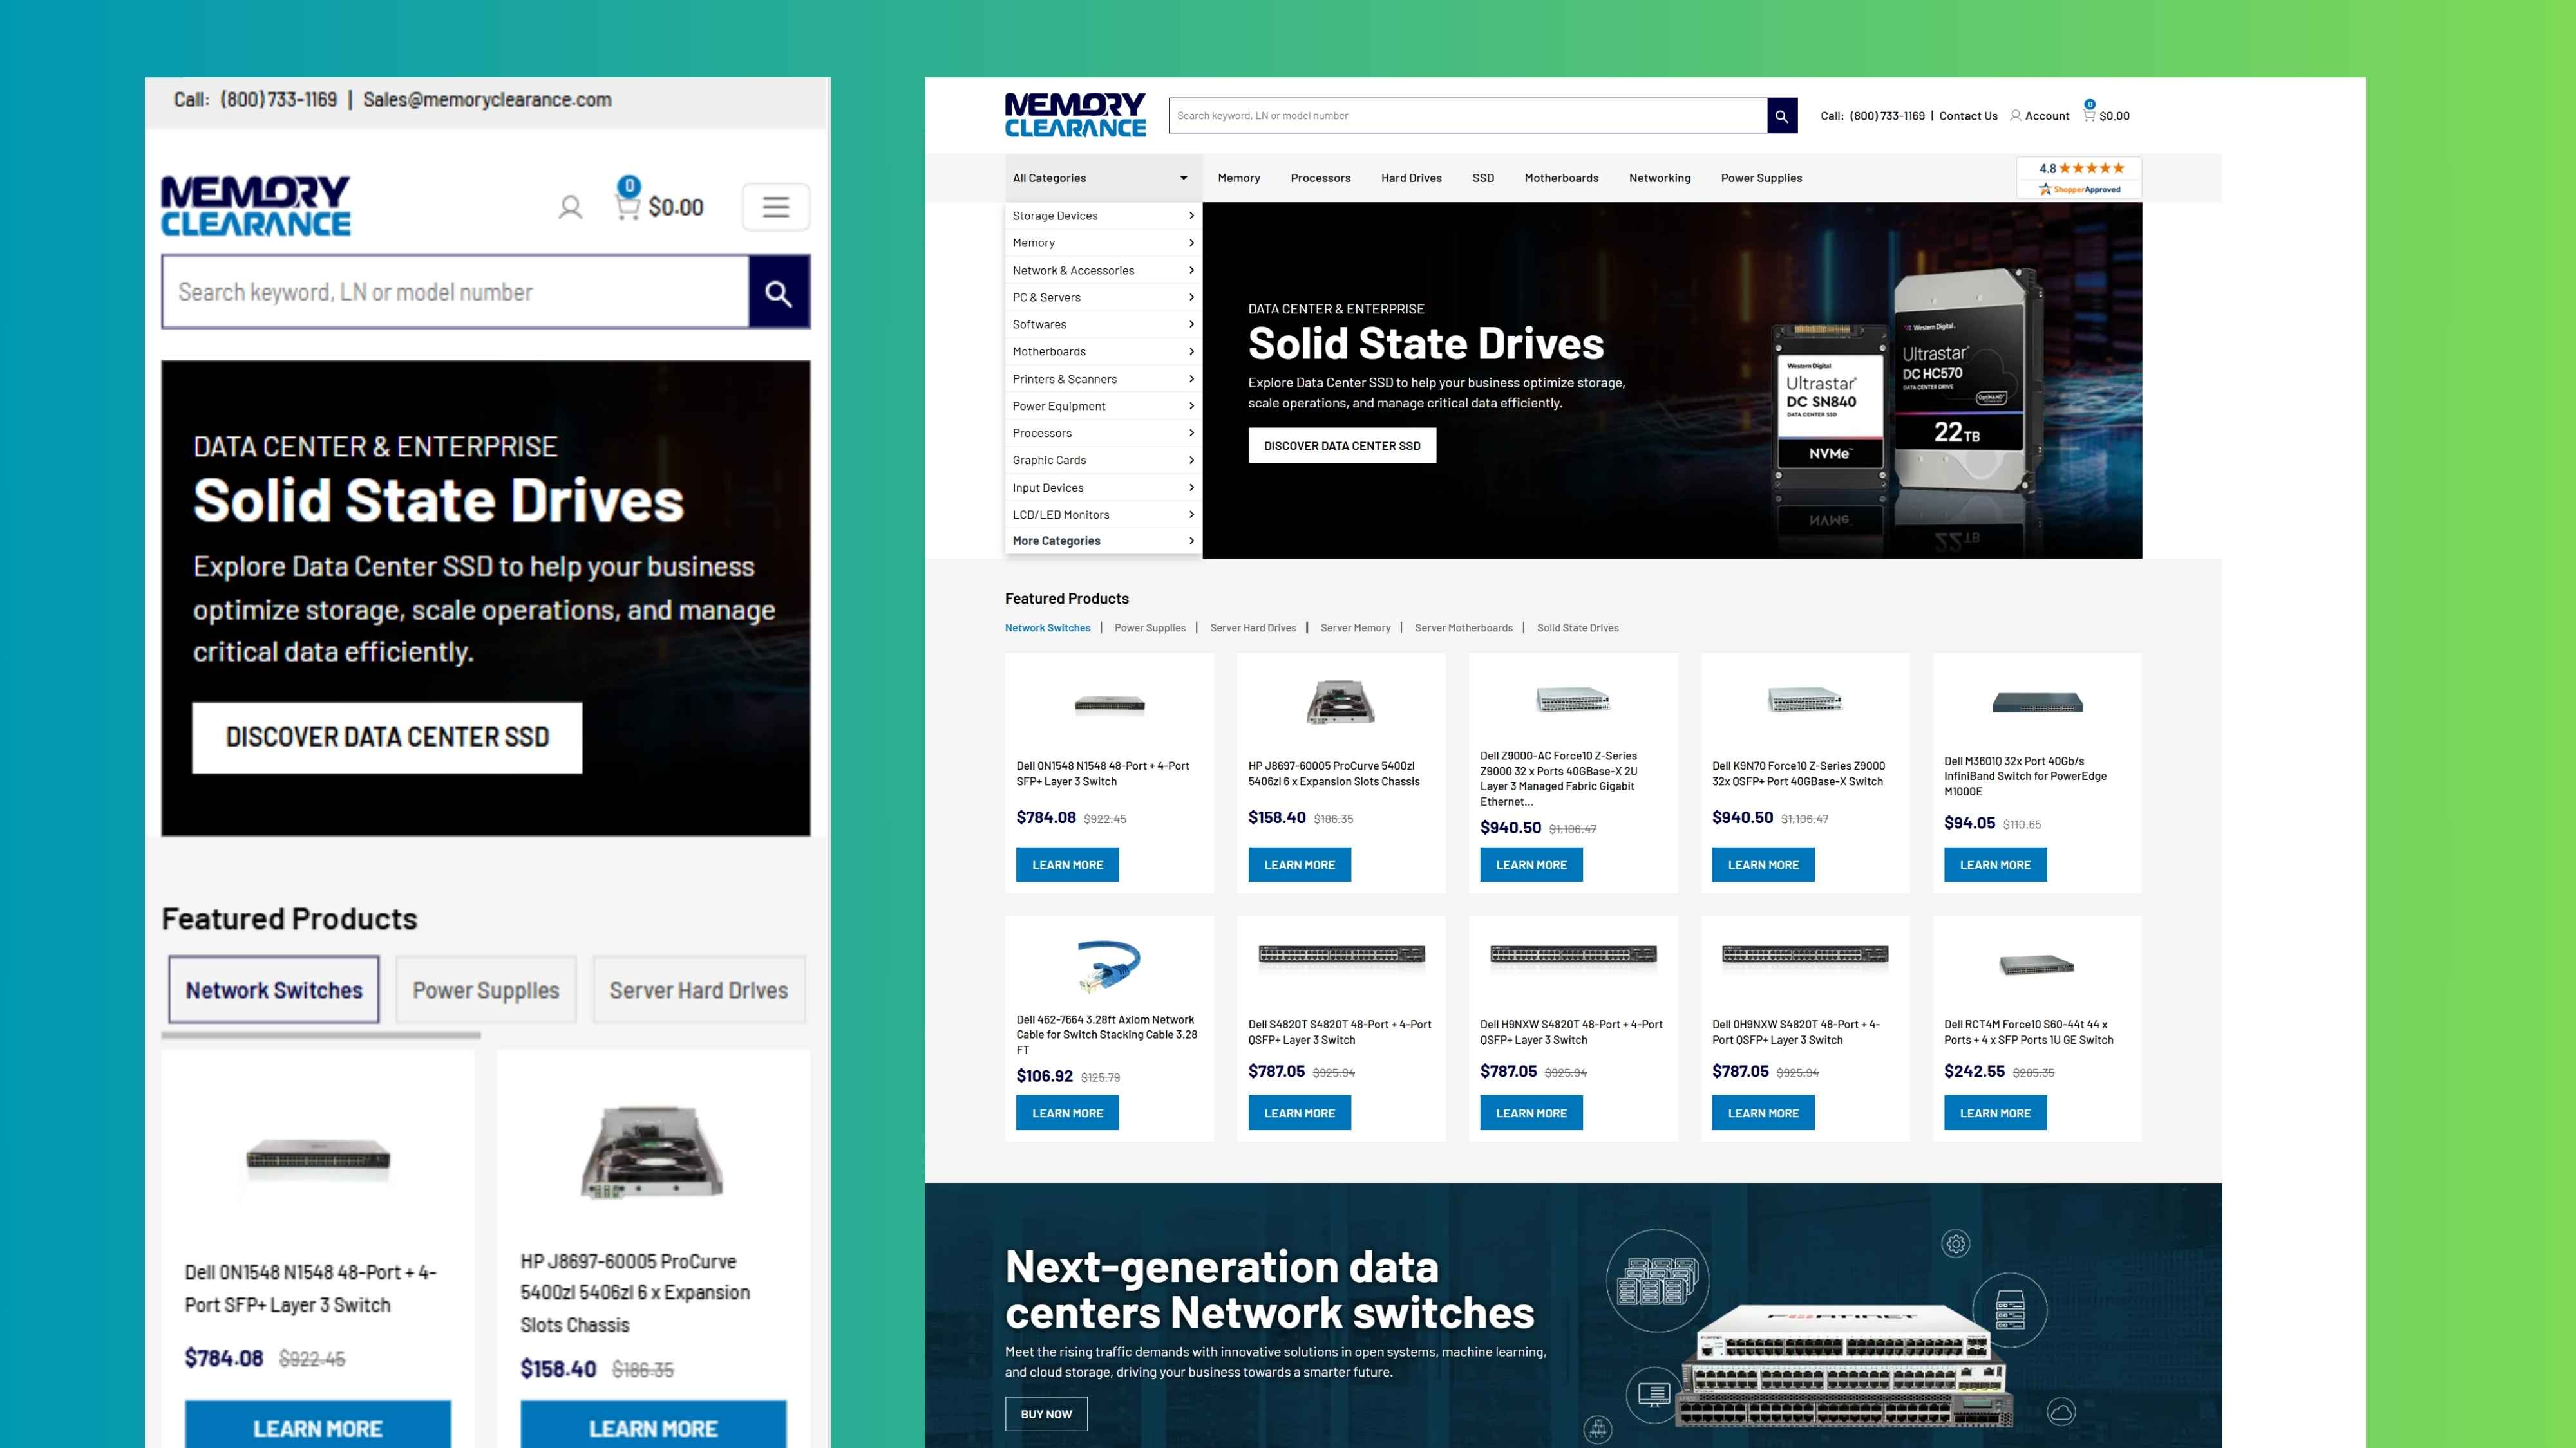
Task: Expand Network & Accessories category
Action: (x=1103, y=270)
